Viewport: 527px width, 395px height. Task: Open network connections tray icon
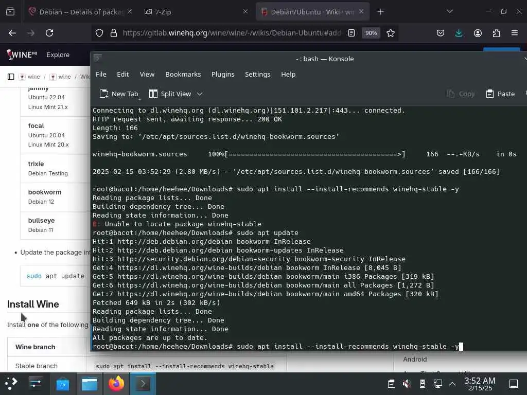(x=437, y=383)
